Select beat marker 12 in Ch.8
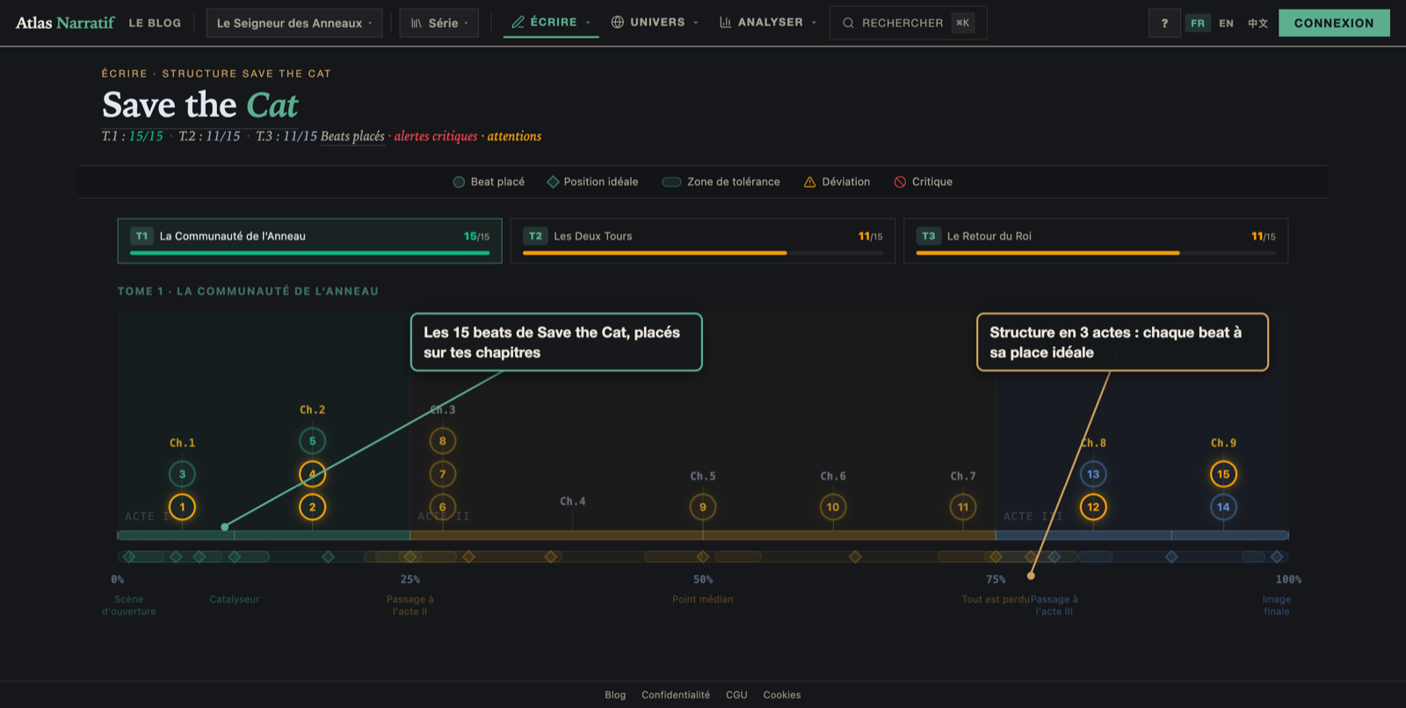The image size is (1406, 708). click(1093, 507)
